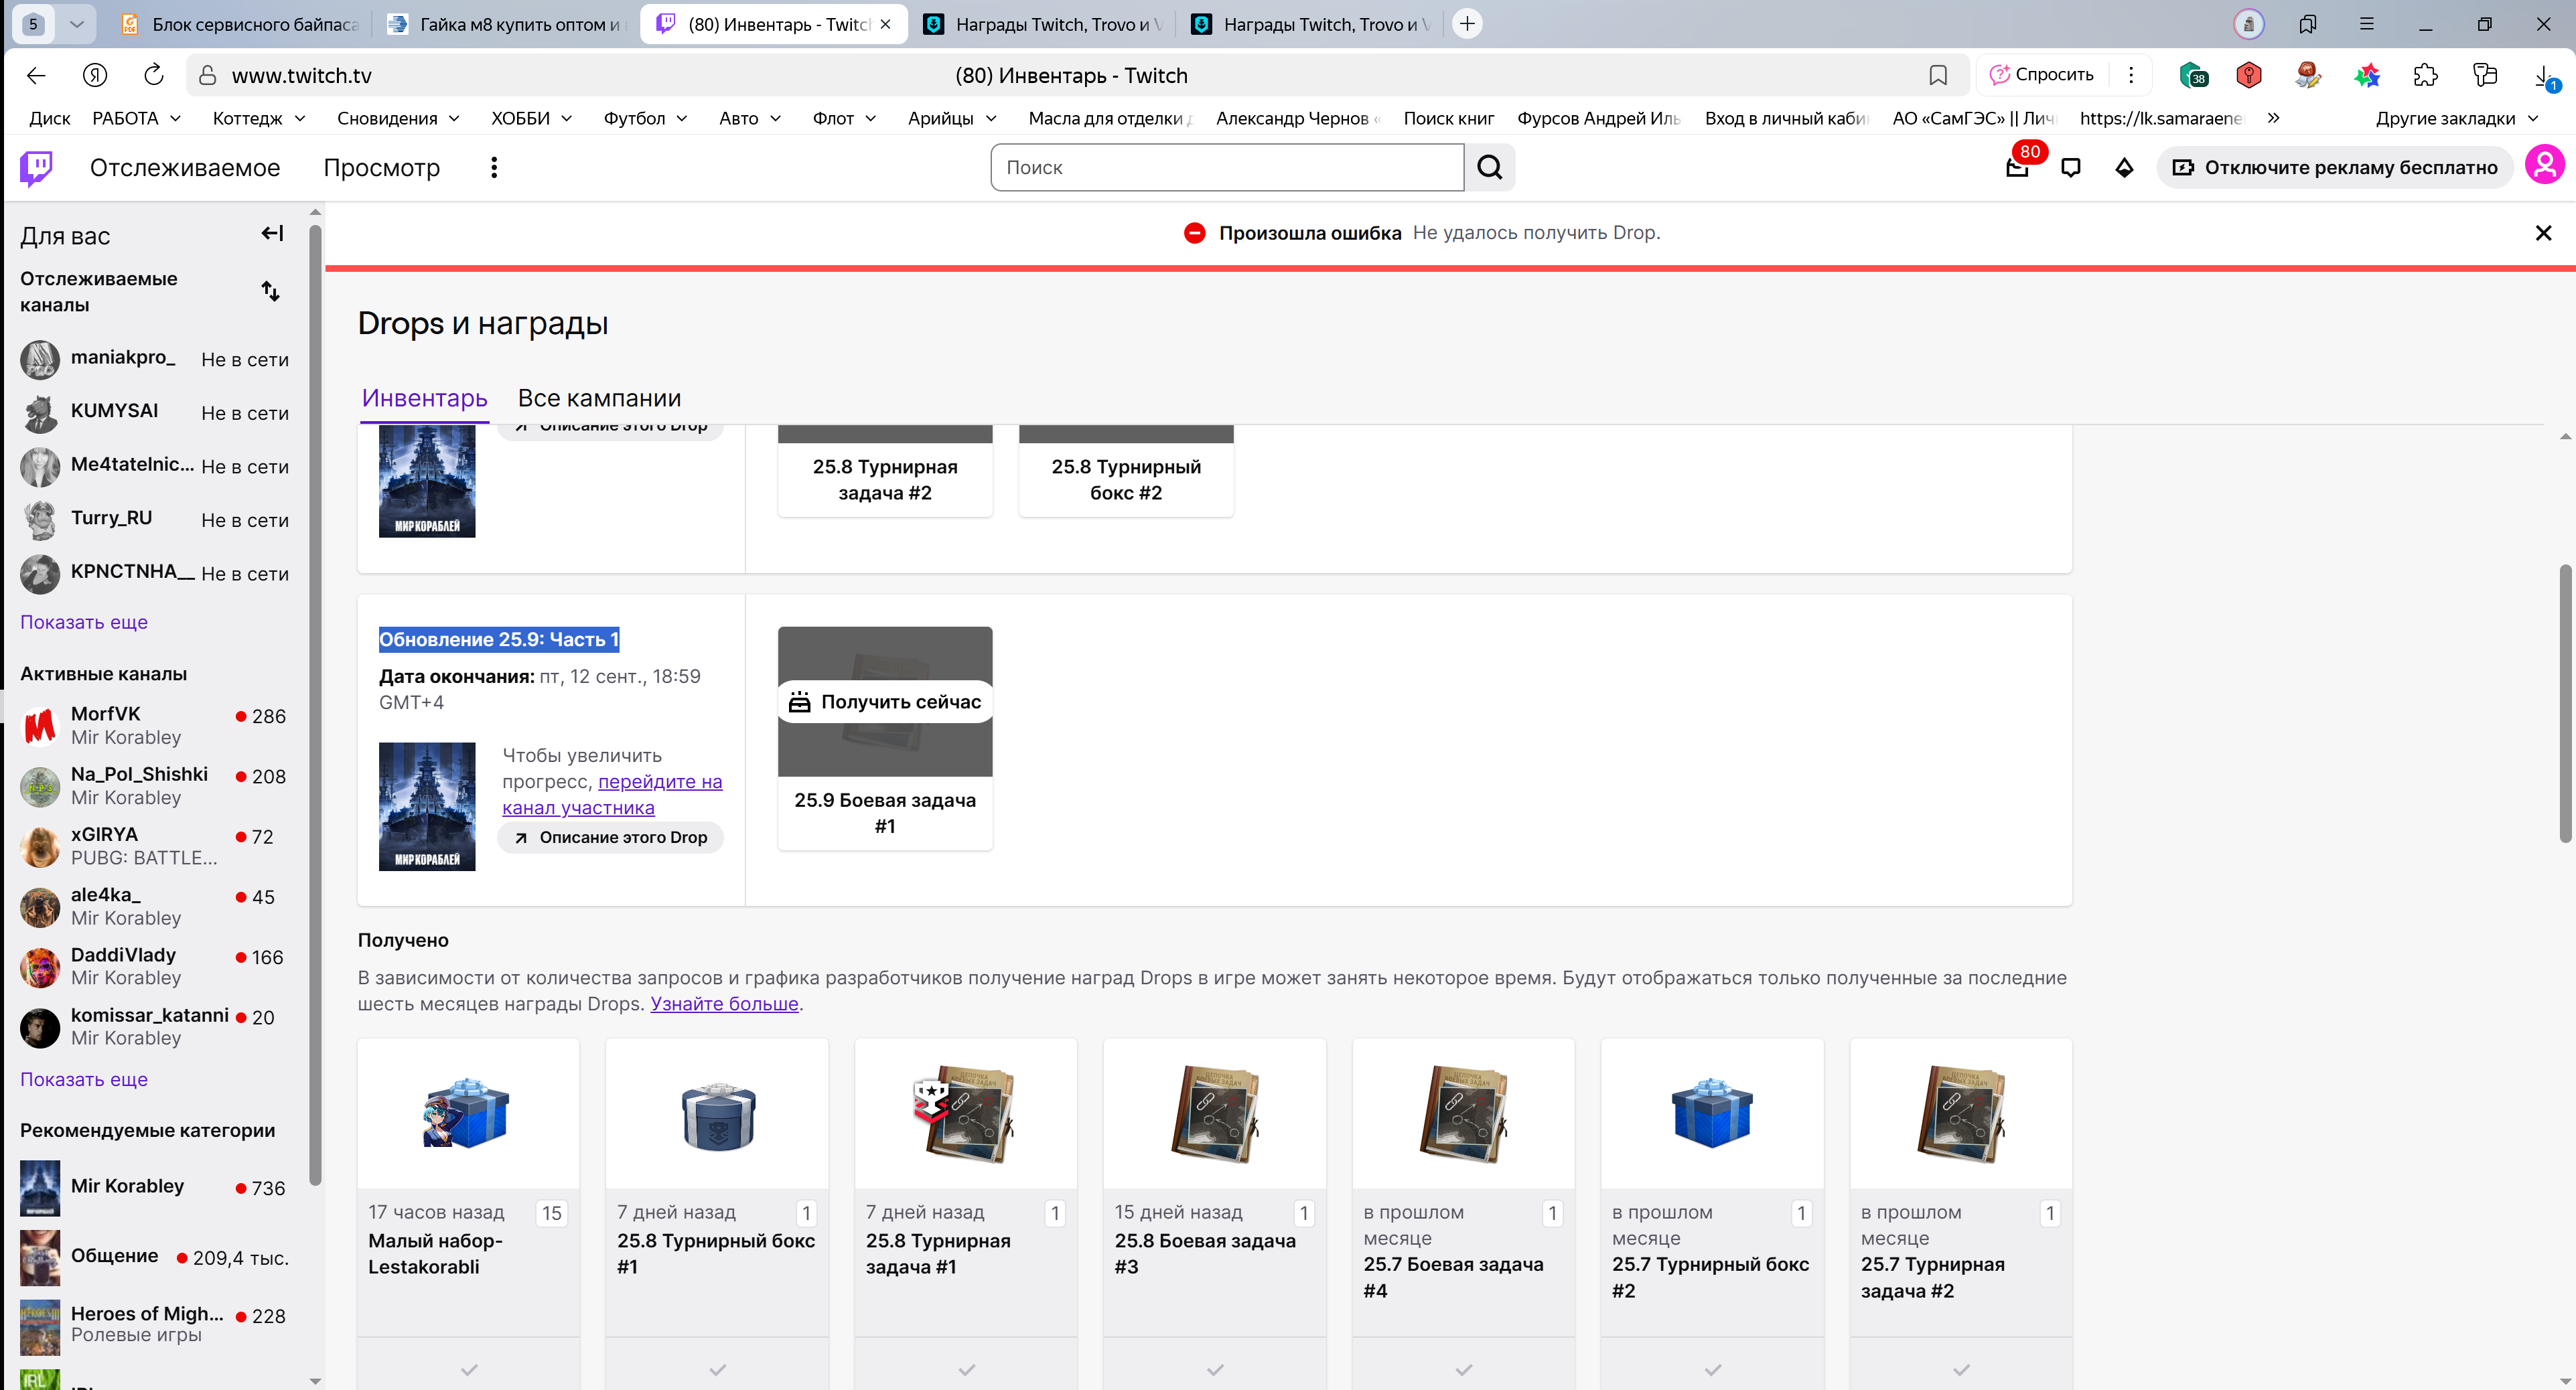Open Малый набор-Lestakorabli reward thumbnail
Image resolution: width=2576 pixels, height=1390 pixels.
[x=468, y=1113]
